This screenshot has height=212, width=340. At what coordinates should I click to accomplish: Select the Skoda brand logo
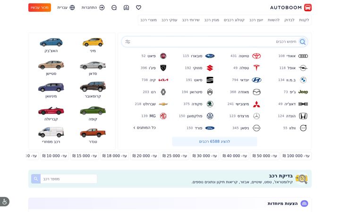coord(210,104)
